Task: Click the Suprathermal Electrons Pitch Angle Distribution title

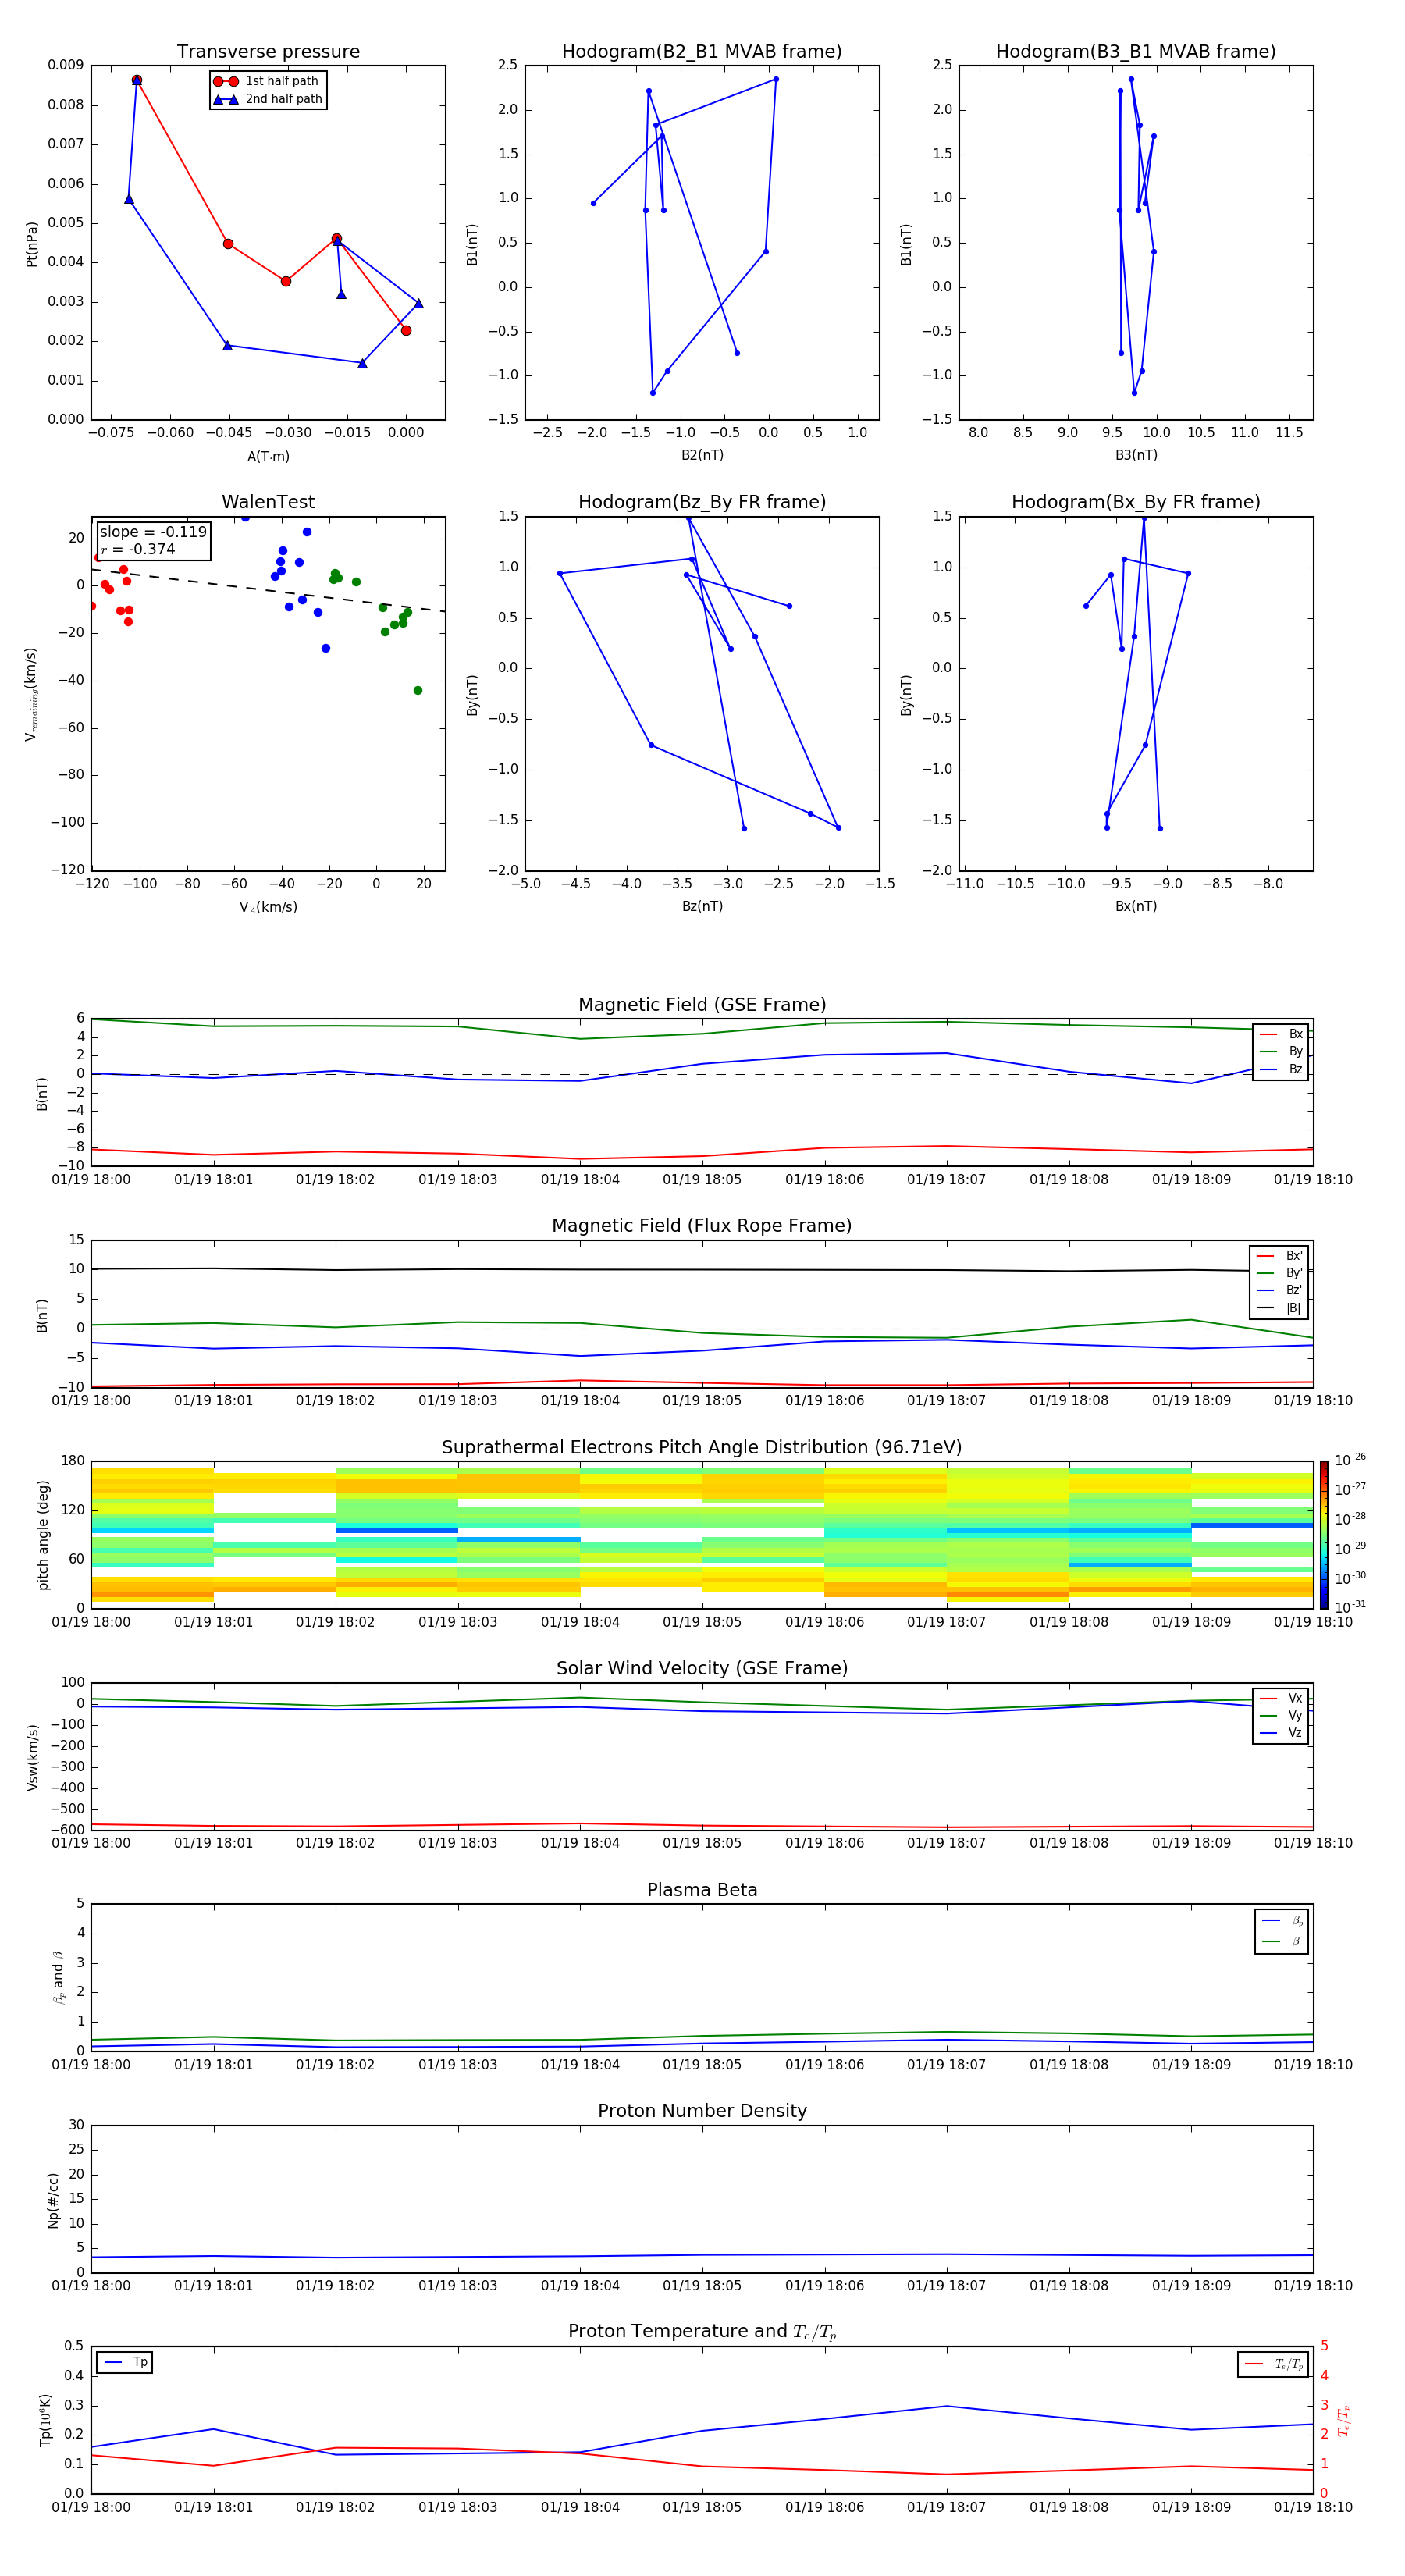Action: coord(702,1448)
